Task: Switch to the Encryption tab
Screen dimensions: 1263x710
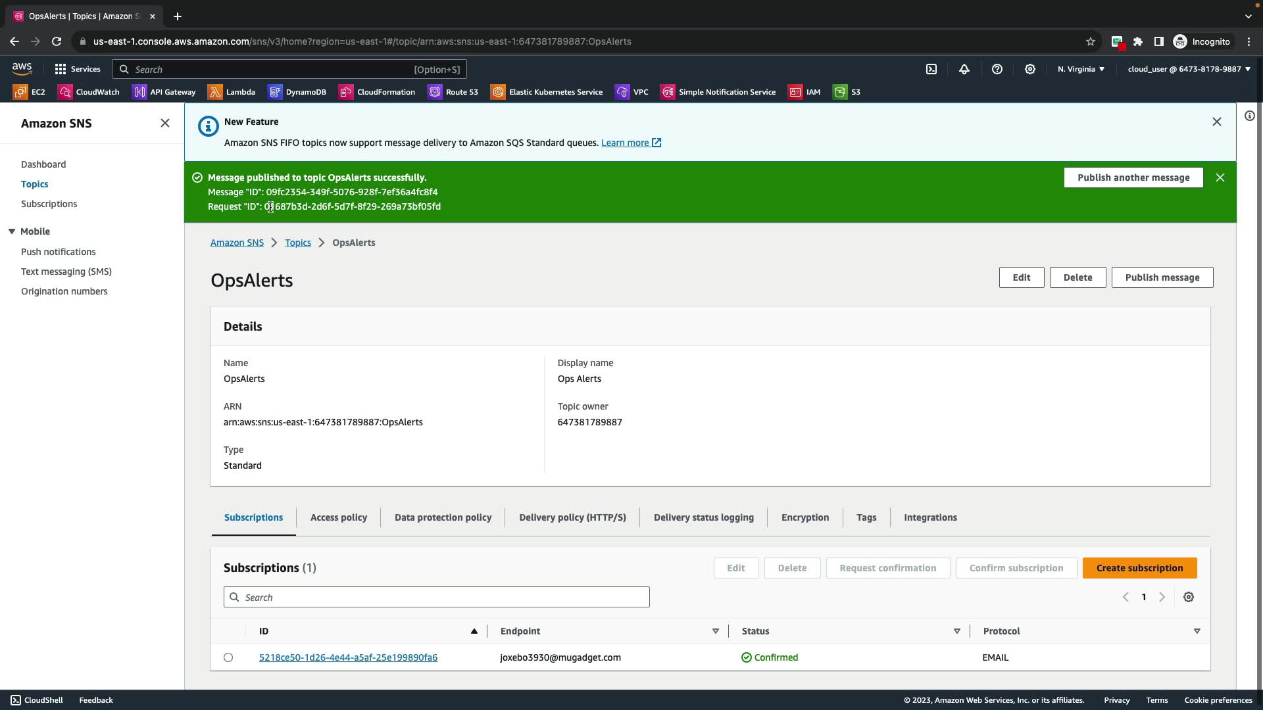Action: 805,517
